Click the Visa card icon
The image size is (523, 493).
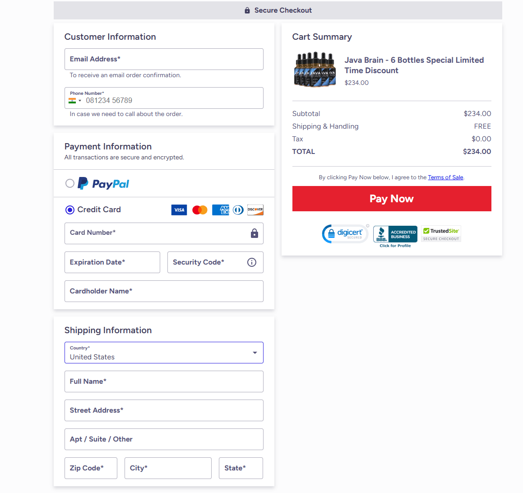click(x=179, y=209)
